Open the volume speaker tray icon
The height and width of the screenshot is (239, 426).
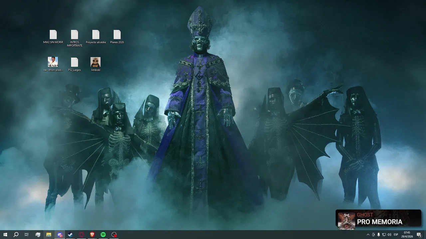[389, 235]
